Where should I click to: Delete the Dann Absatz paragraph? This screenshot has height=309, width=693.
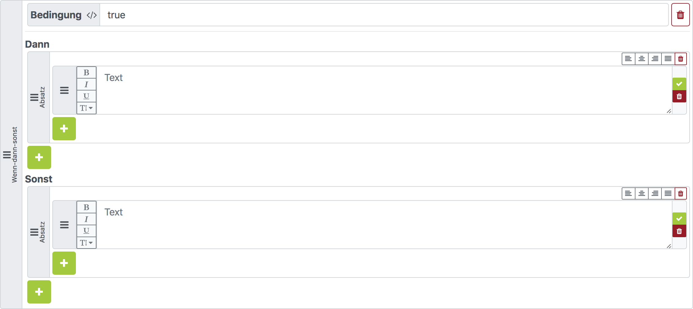pos(681,59)
